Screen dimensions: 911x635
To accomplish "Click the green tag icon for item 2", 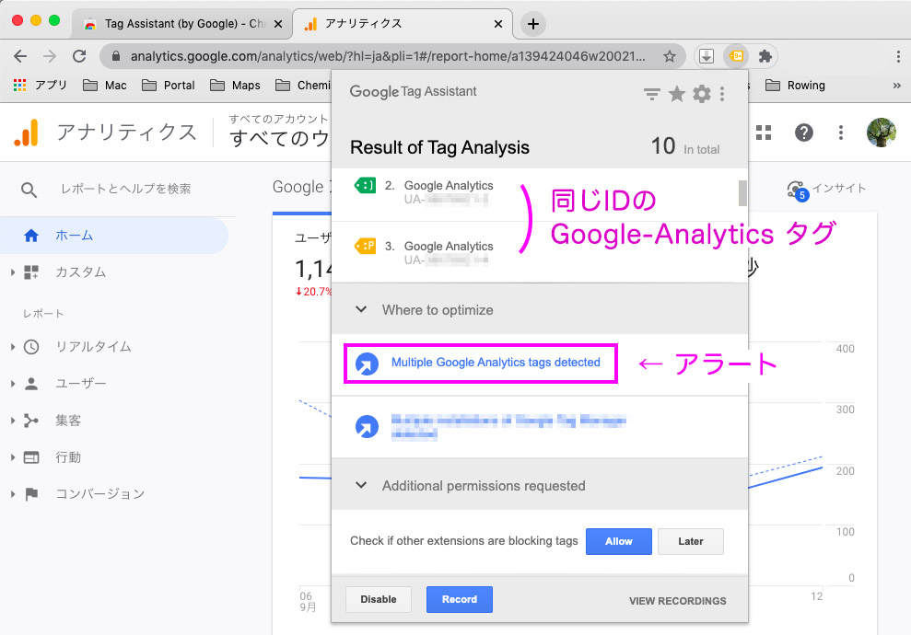I will tap(365, 186).
